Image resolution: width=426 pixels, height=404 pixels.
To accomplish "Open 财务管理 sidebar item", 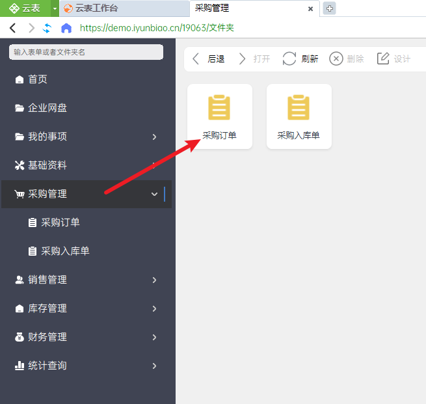I will [x=86, y=337].
